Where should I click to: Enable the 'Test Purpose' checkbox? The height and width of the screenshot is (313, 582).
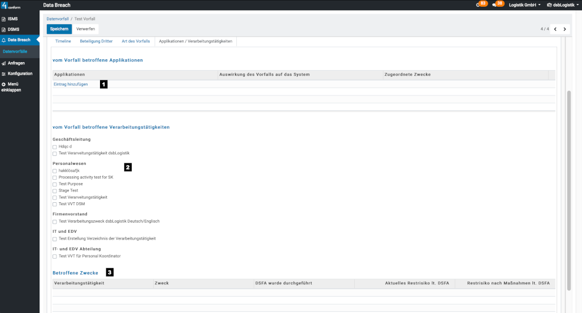[x=55, y=184]
